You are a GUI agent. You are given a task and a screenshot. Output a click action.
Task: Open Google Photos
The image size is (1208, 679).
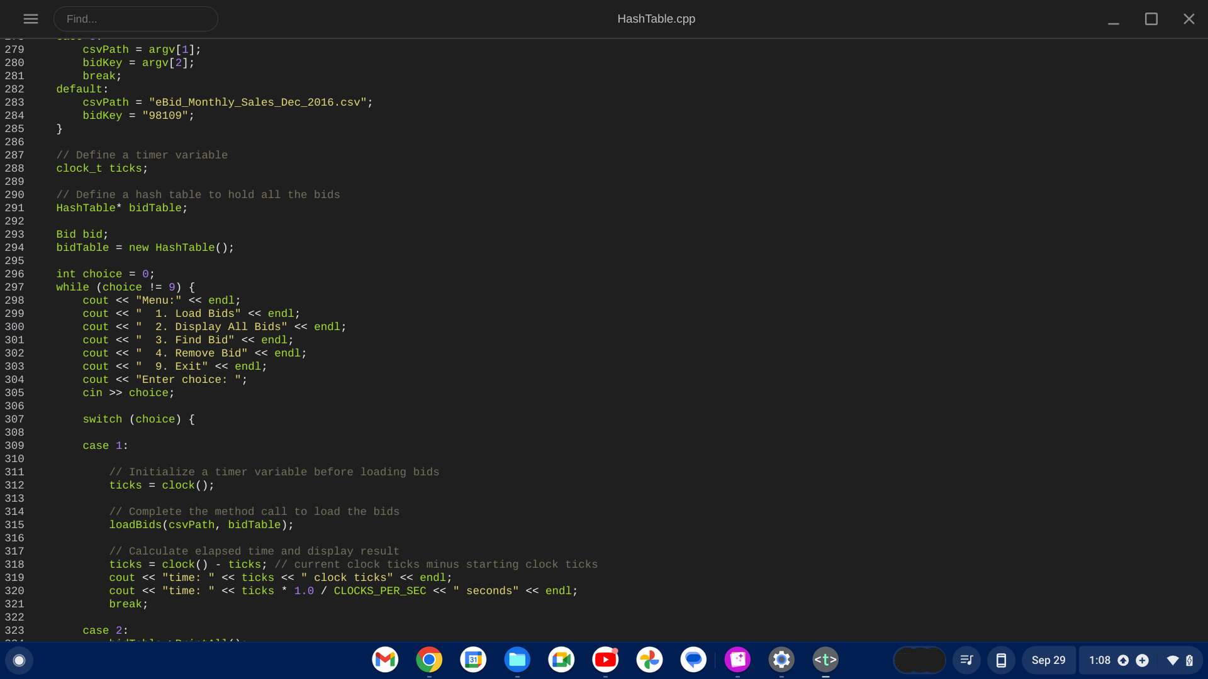(649, 660)
